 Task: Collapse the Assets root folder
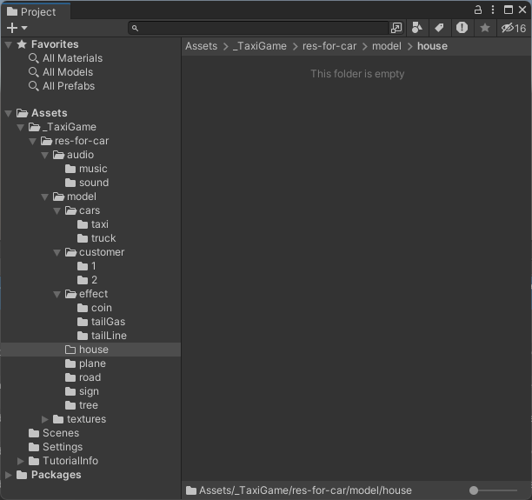point(9,113)
